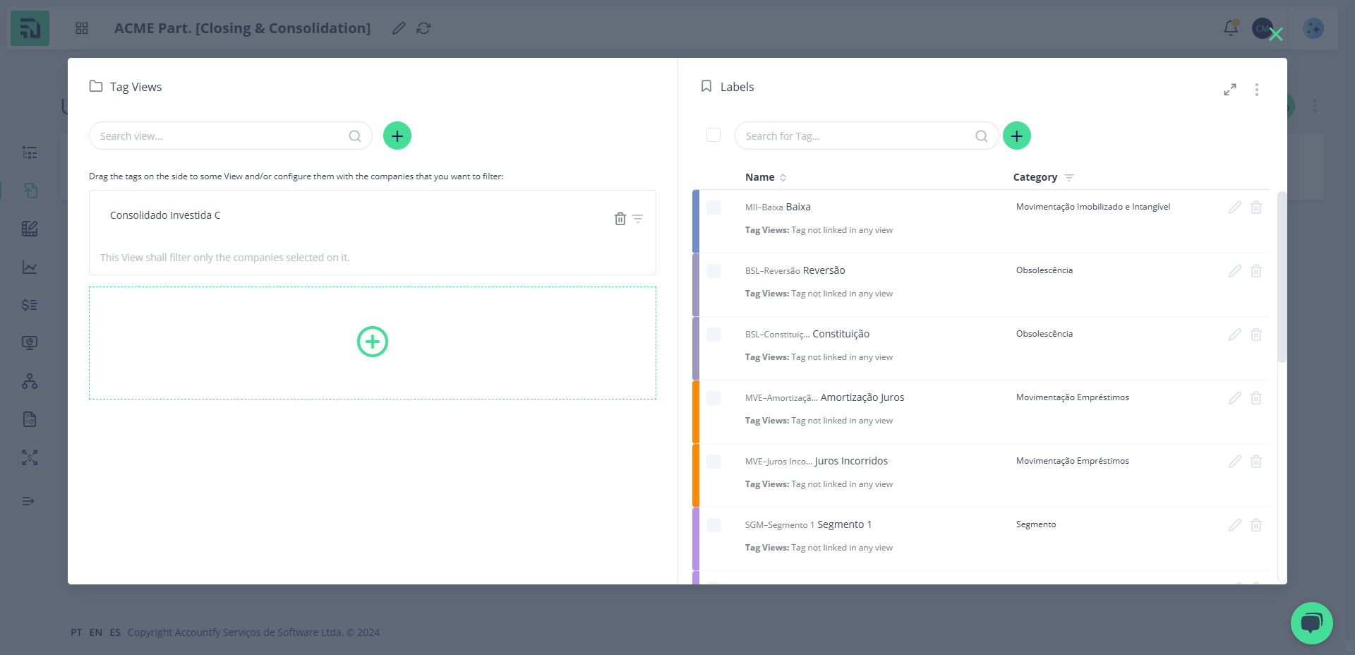
Task: Open the sidebar list view icon
Action: (x=30, y=152)
